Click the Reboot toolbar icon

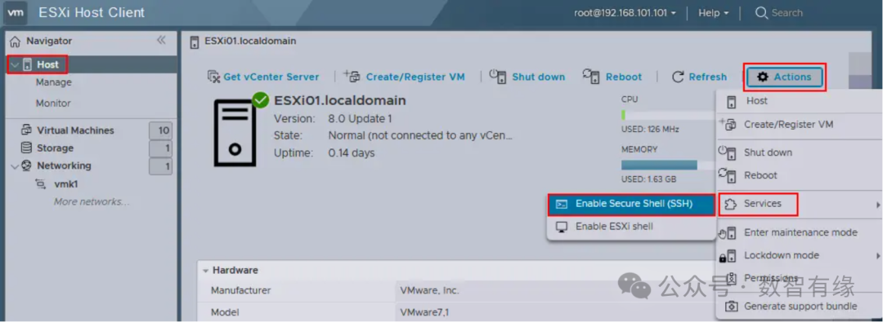(591, 77)
